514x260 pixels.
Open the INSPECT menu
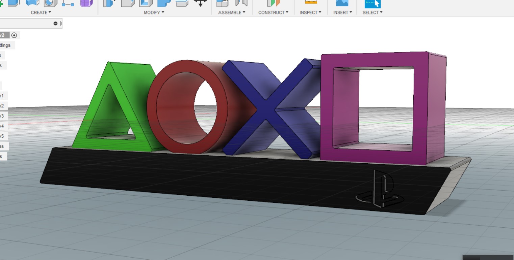pos(310,12)
